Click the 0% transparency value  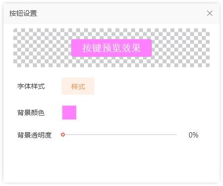click(x=194, y=135)
